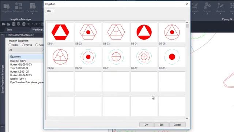
Task: Select Hunter HDL-04-12-CV equipment row
Action: pyautogui.click(x=21, y=75)
